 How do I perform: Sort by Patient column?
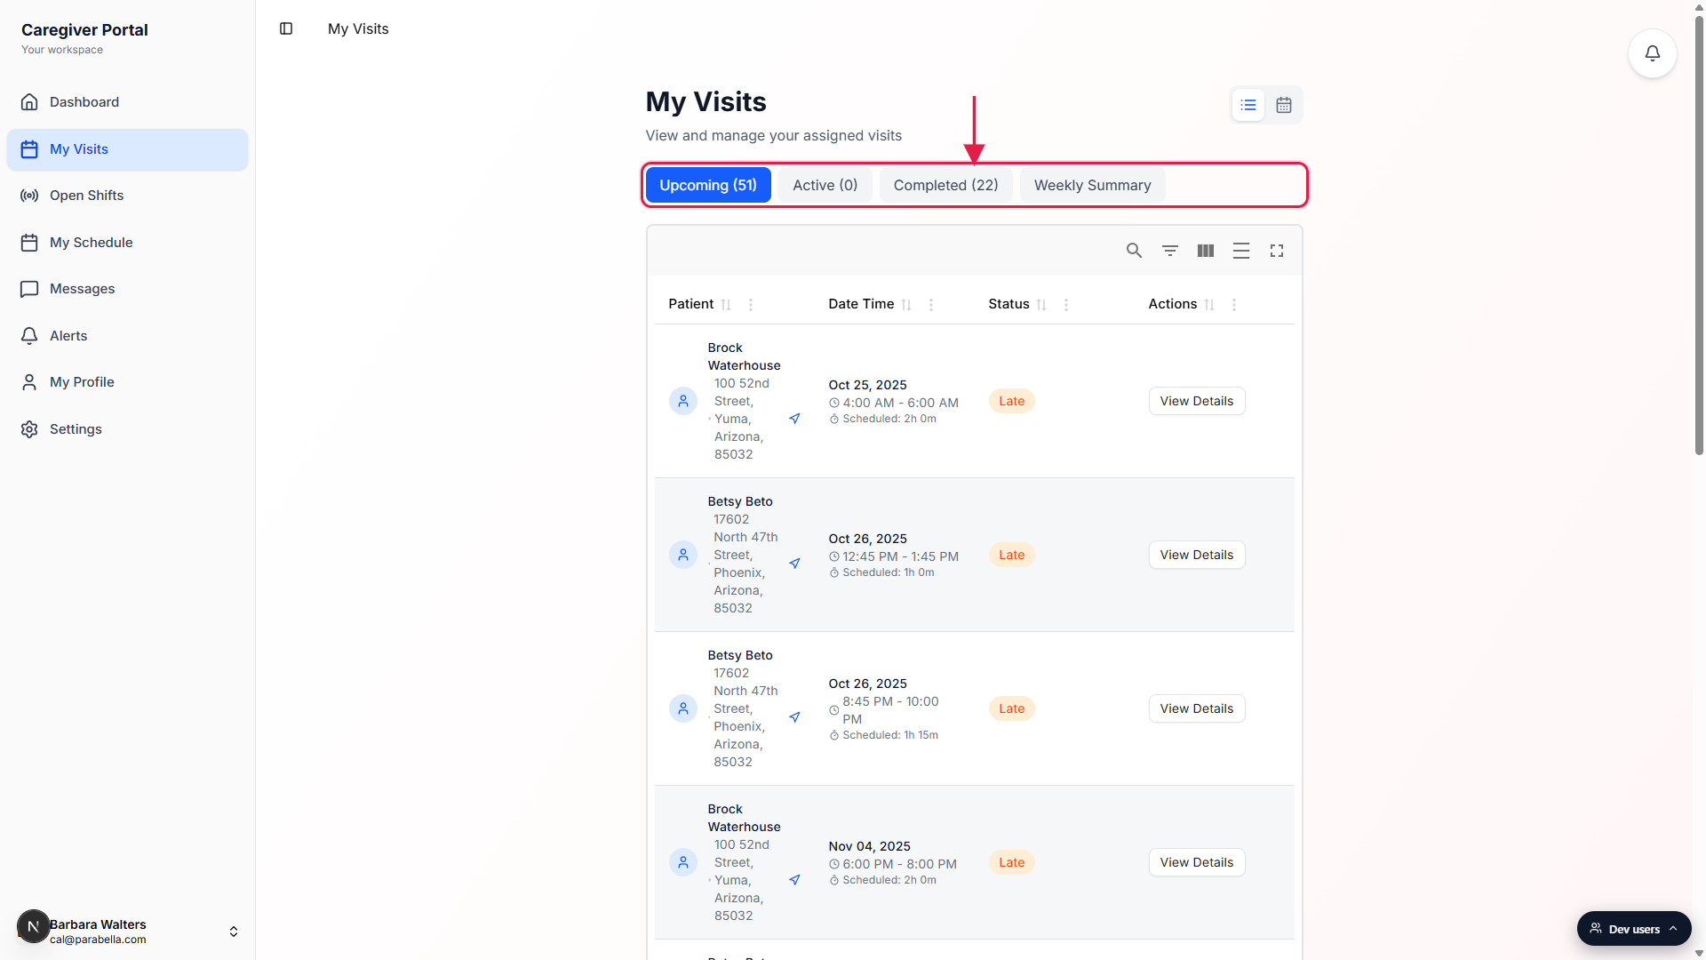click(x=726, y=305)
